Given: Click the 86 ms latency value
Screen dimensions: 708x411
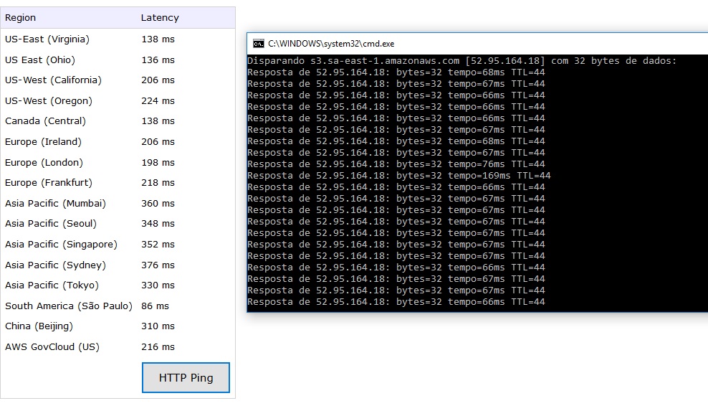Looking at the screenshot, I should (156, 306).
